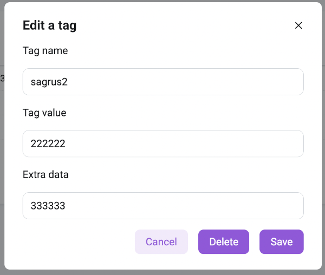Confirm edits with the Save button
The width and height of the screenshot is (325, 275).
pos(281,242)
